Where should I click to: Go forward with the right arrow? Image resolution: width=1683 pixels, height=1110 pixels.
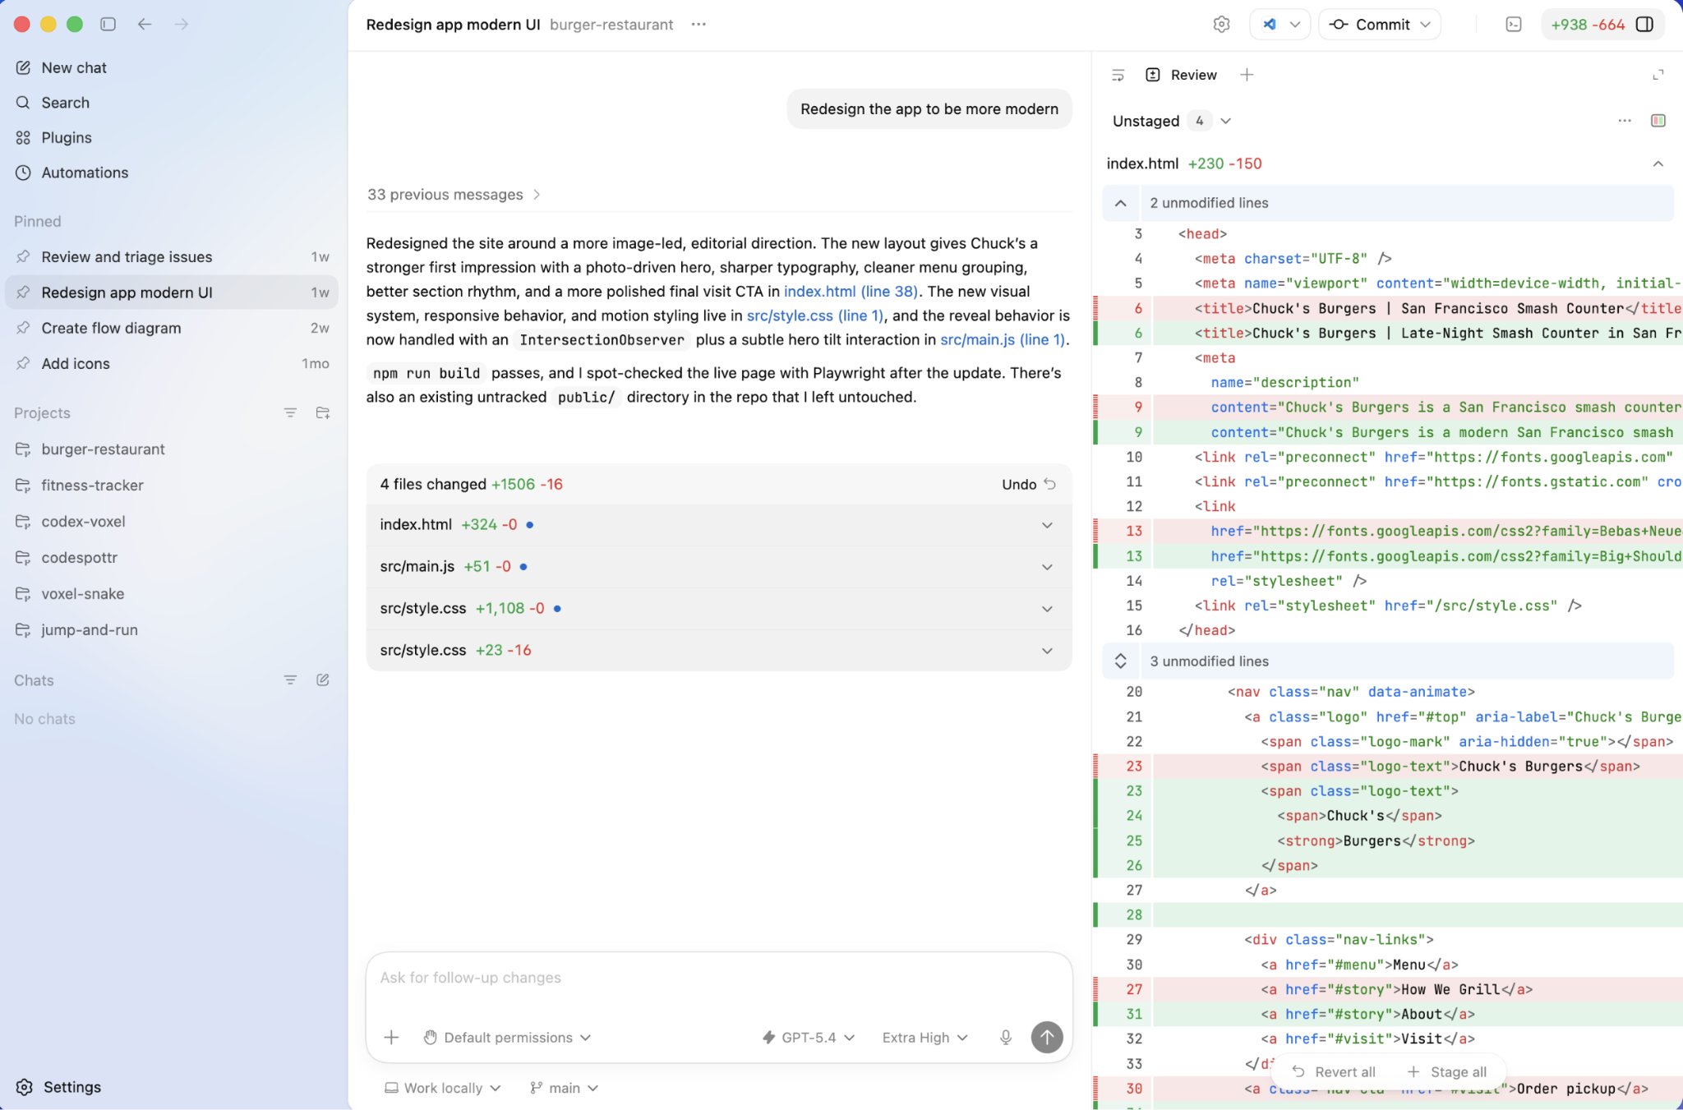(182, 24)
